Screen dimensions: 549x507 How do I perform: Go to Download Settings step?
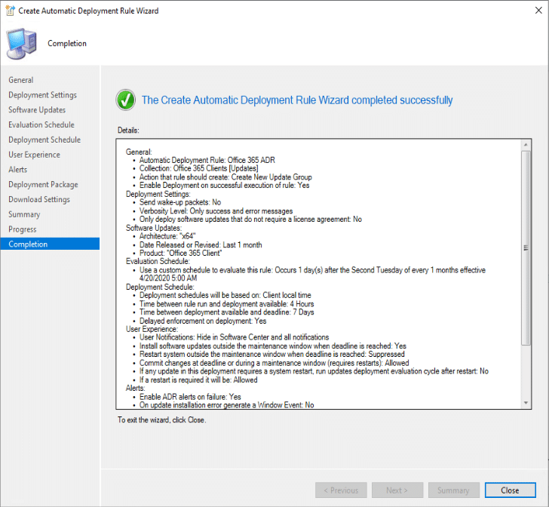coord(39,199)
